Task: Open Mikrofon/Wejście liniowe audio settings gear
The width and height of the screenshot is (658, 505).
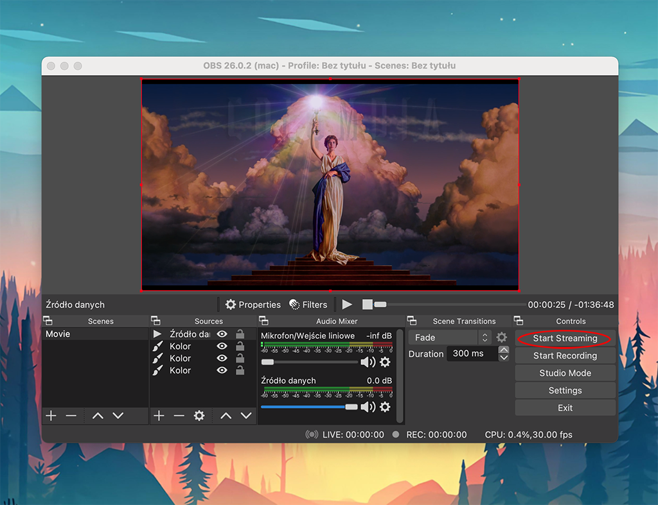Action: tap(385, 362)
